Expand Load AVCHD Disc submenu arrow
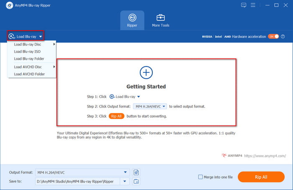 point(54,67)
